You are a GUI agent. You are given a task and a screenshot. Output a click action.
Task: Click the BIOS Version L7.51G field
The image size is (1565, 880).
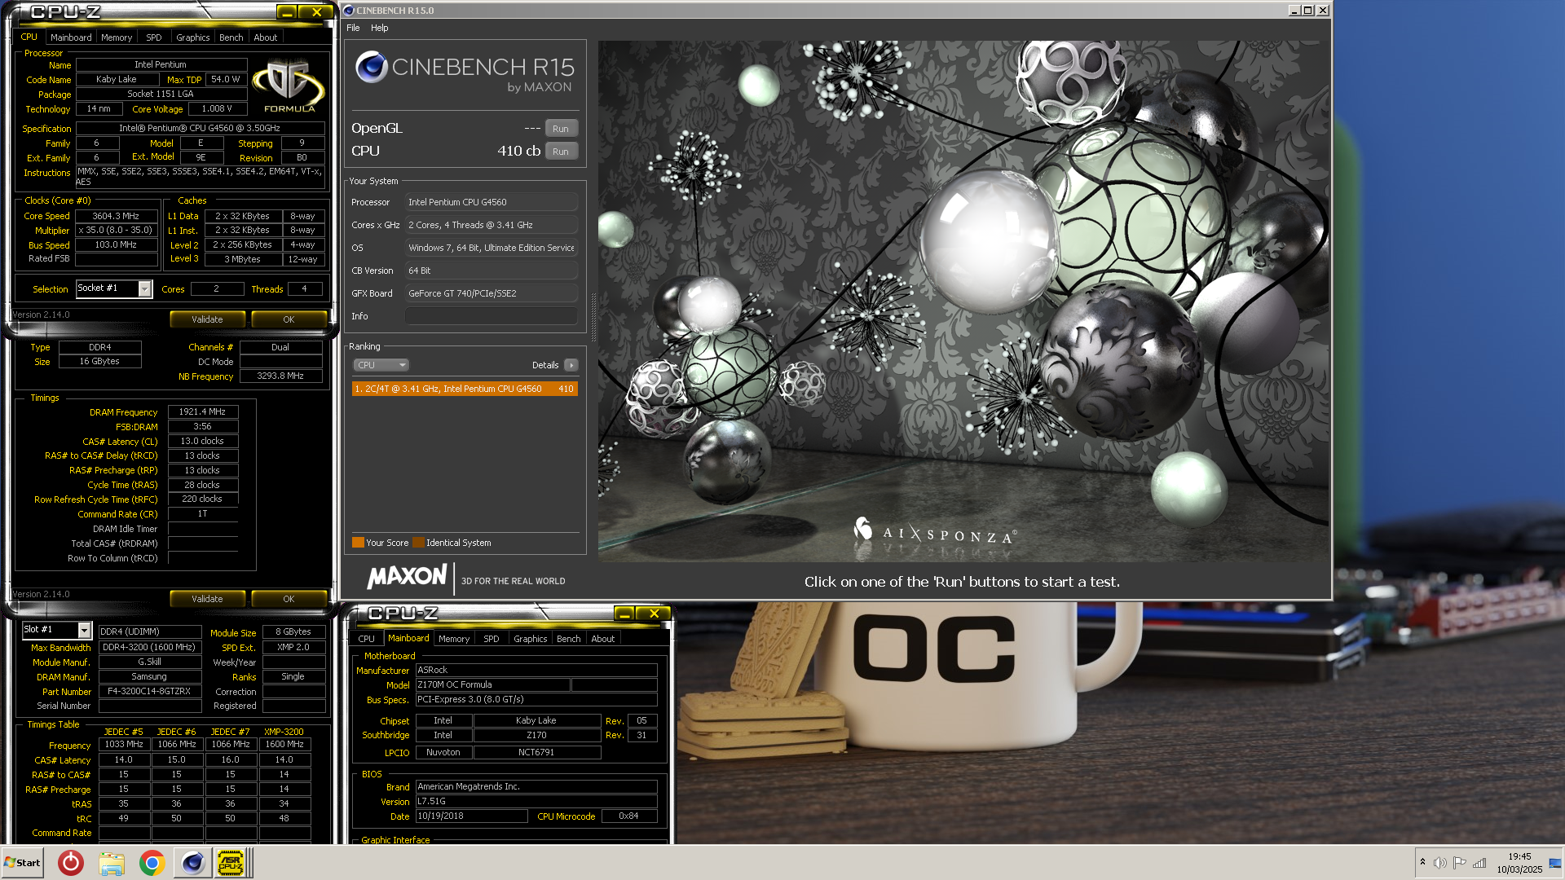click(536, 802)
